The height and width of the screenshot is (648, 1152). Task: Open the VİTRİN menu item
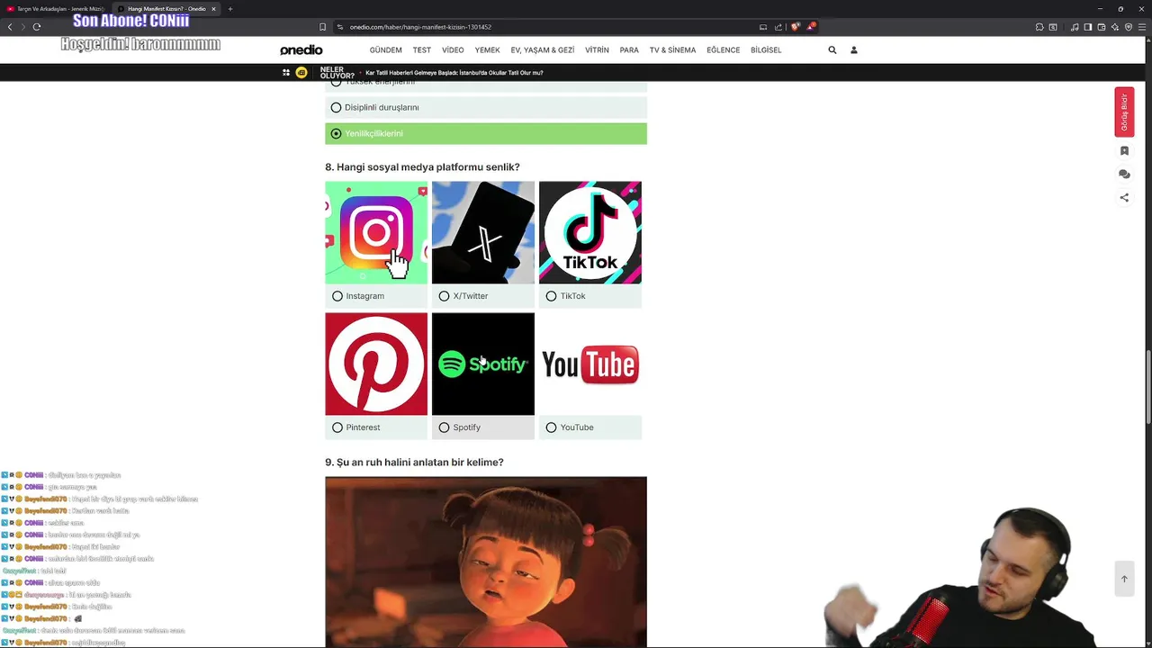click(x=597, y=50)
